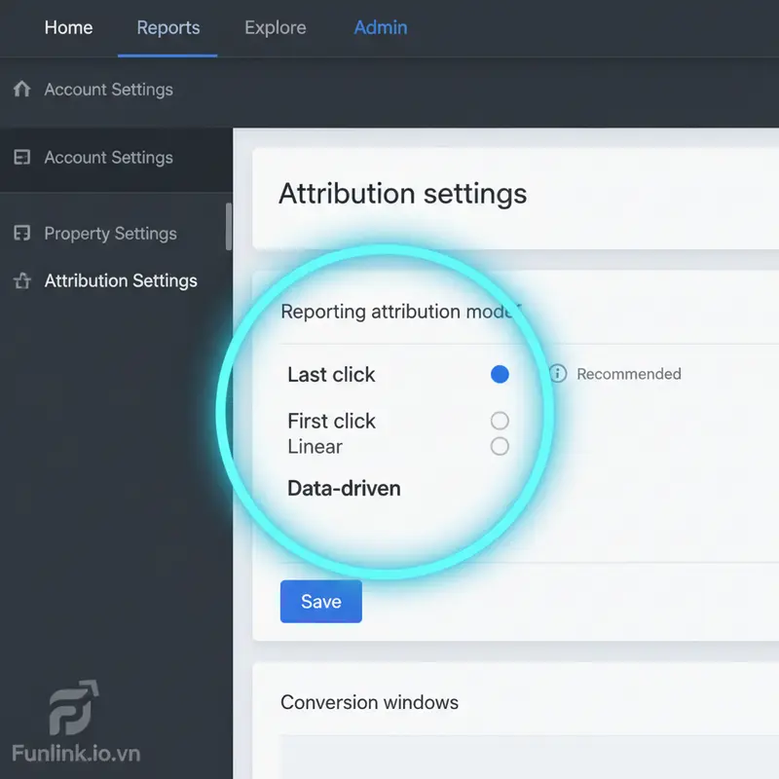Click the Conversion windows section heading
This screenshot has width=779, height=779.
369,702
